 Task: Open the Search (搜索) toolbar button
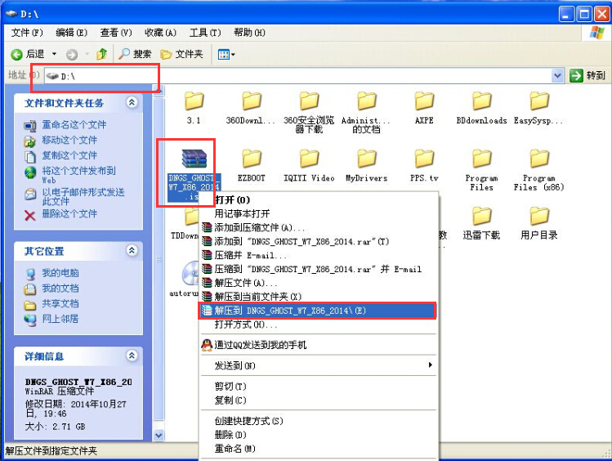click(135, 54)
